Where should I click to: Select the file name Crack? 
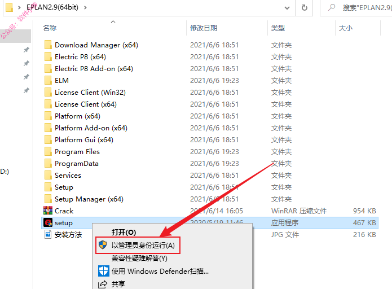(x=64, y=211)
